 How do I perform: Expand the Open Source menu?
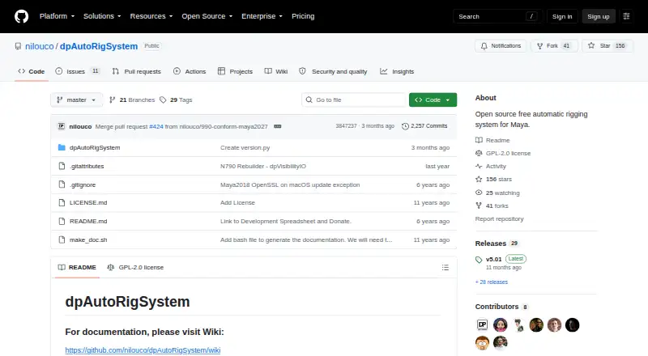point(207,16)
